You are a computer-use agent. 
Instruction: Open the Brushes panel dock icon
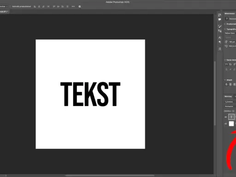click(219, 26)
